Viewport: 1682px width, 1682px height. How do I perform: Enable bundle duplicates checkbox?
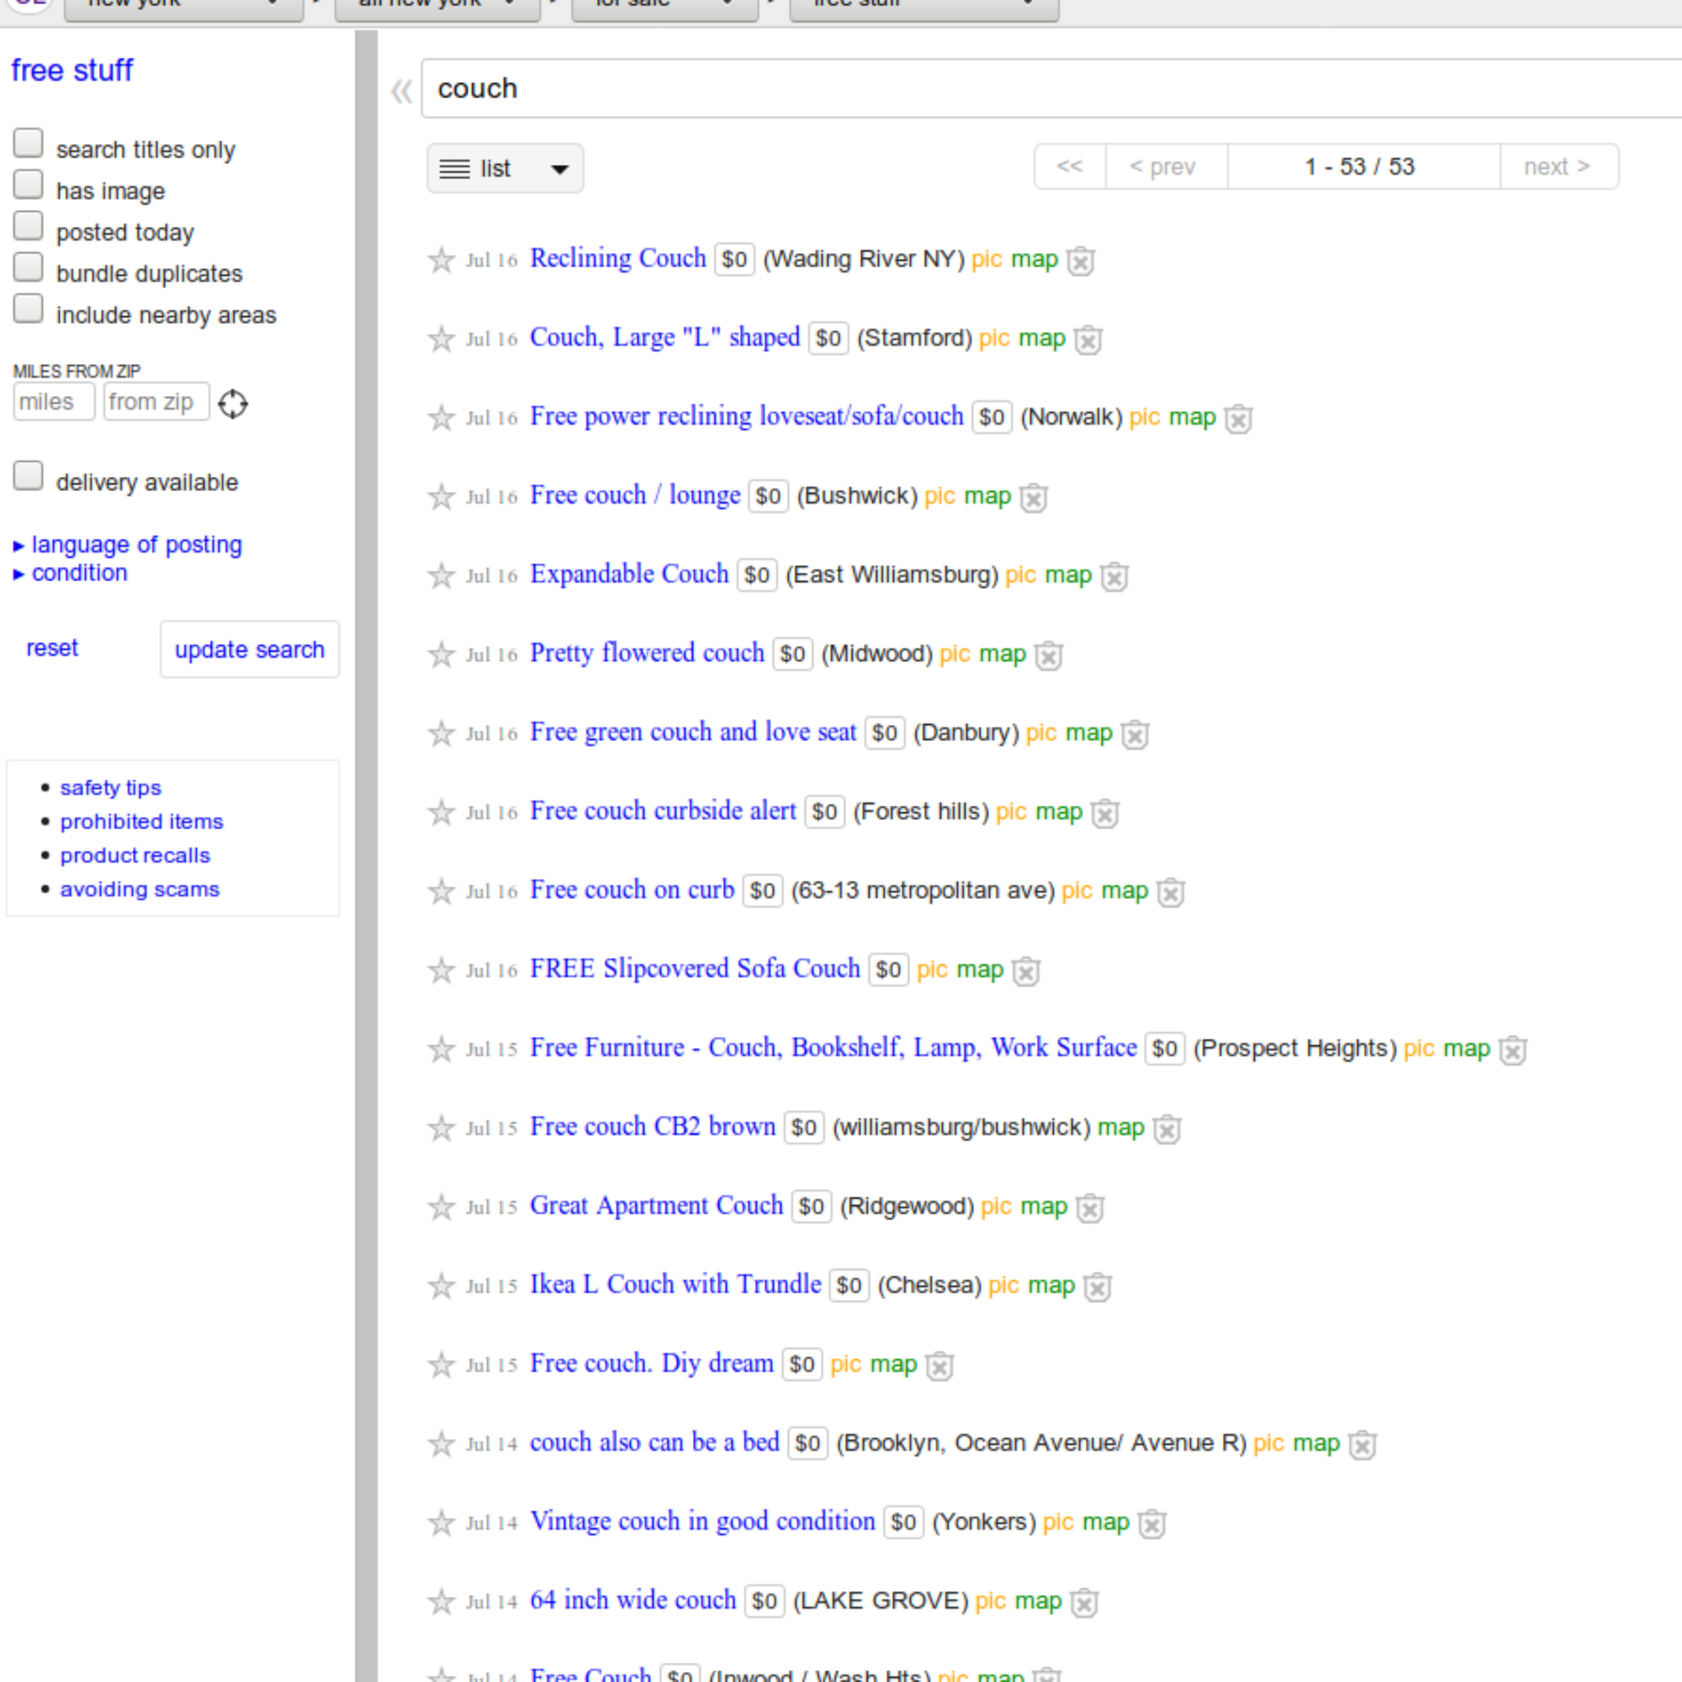pos(28,267)
